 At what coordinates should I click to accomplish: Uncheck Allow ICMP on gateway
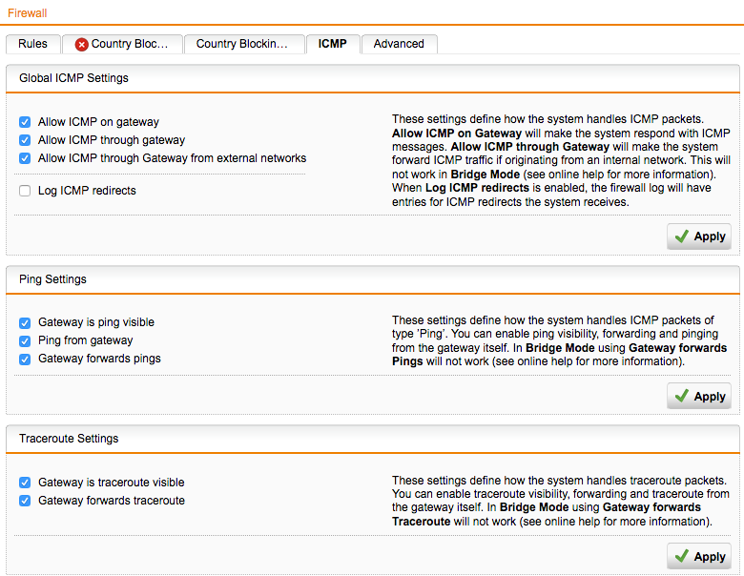click(x=25, y=122)
